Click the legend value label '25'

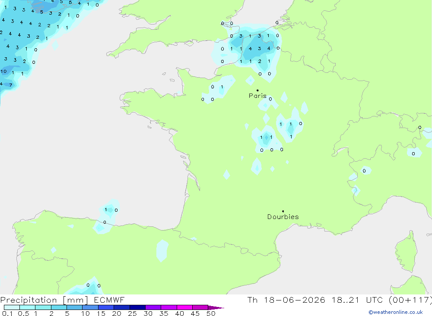(x=132, y=313)
